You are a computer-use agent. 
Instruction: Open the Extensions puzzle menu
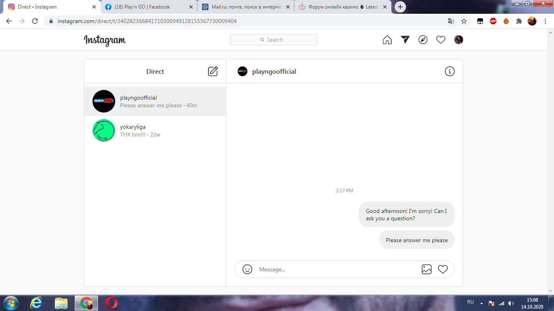pos(519,21)
